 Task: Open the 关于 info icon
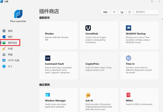tap(4, 66)
